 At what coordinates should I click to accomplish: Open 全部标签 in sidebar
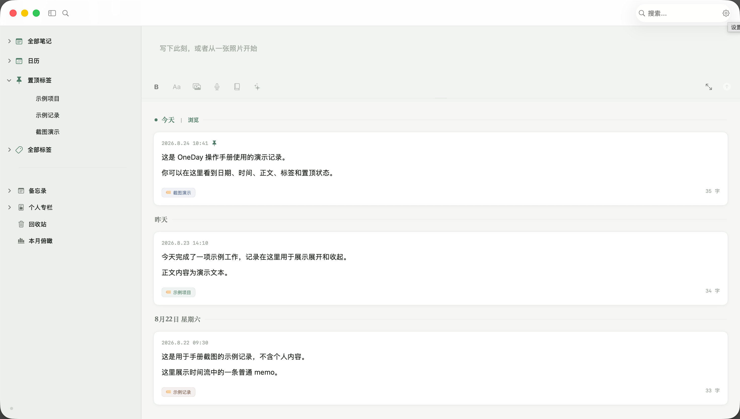[40, 150]
